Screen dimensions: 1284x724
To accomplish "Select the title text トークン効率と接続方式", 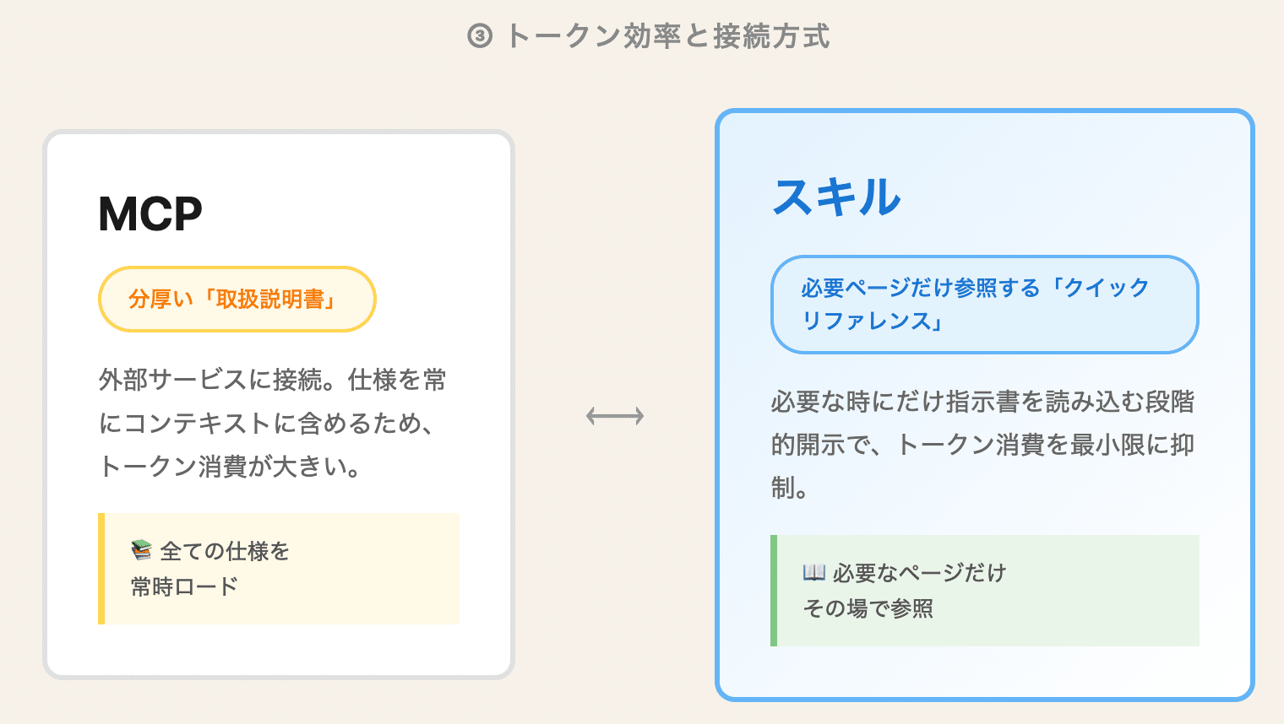I will 667,36.
